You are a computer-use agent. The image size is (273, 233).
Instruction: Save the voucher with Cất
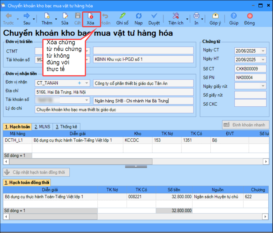point(78,19)
